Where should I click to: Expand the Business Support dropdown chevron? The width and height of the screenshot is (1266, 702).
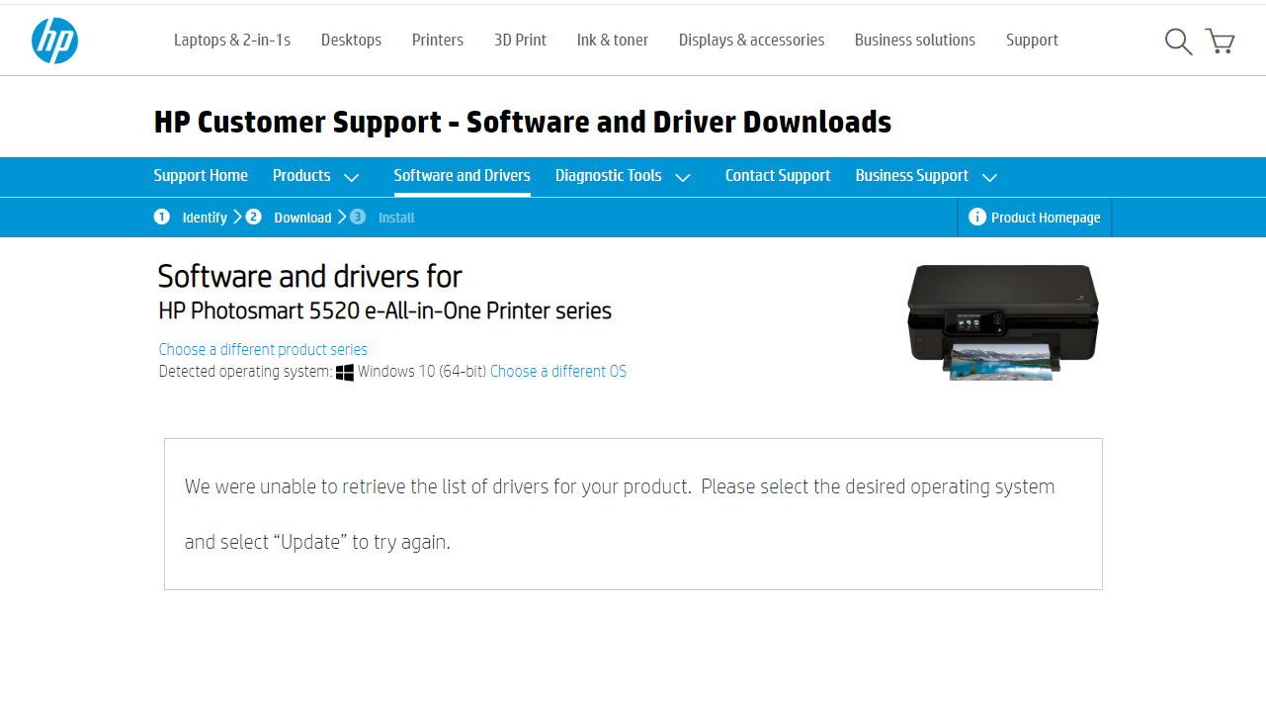point(989,177)
